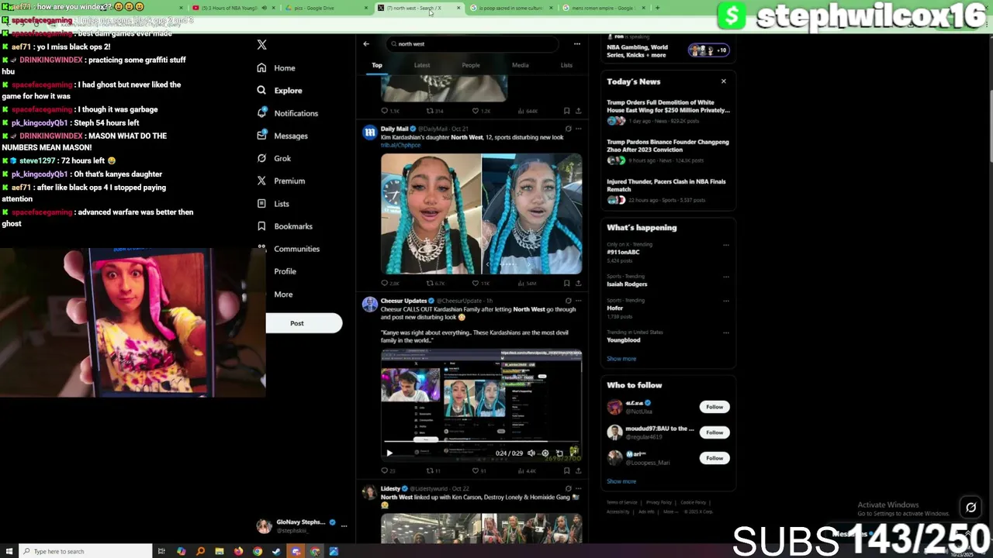
Task: Follow the ari suggested account
Action: pos(714,458)
